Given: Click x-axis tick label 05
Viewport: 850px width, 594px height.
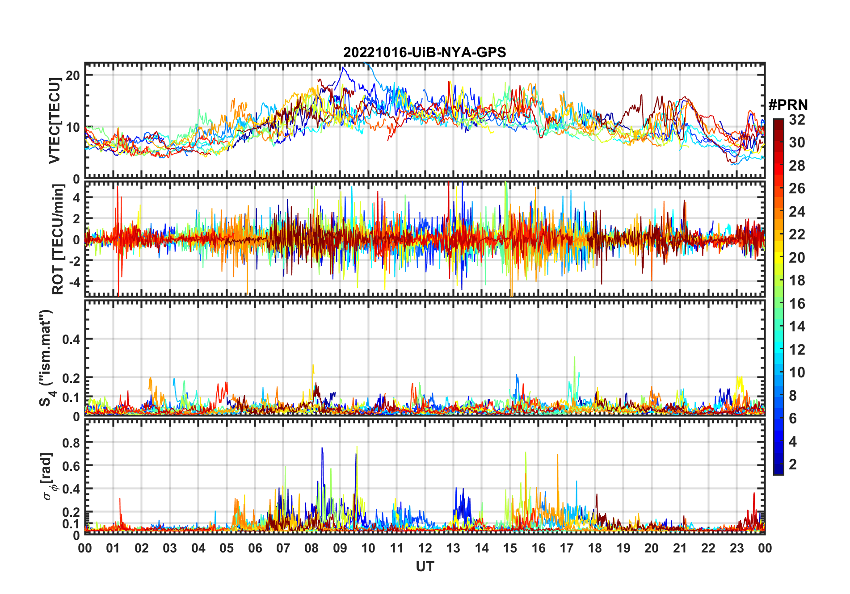Looking at the screenshot, I should (227, 548).
